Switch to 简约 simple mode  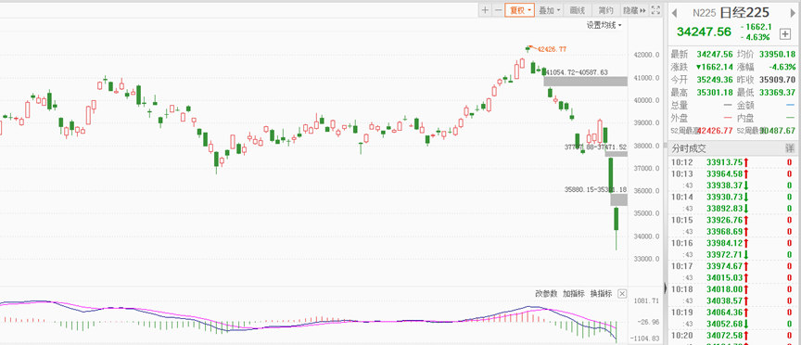tap(605, 9)
